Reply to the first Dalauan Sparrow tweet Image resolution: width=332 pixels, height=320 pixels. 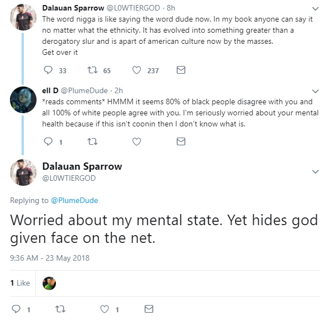click(48, 70)
